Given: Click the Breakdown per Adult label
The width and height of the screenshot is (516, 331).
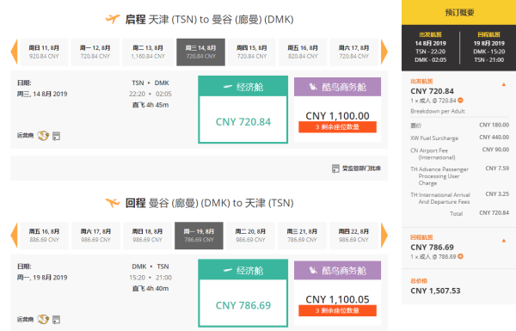Looking at the screenshot, I should pos(438,111).
